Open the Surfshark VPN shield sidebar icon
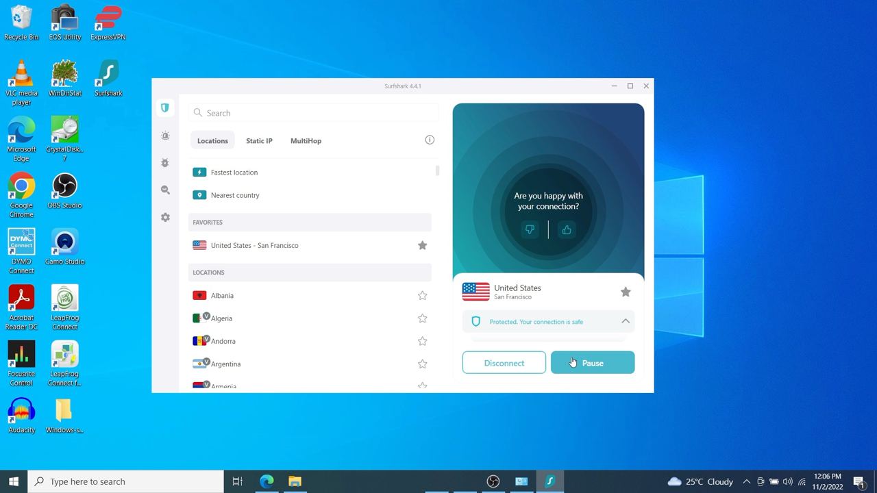 [x=165, y=108]
